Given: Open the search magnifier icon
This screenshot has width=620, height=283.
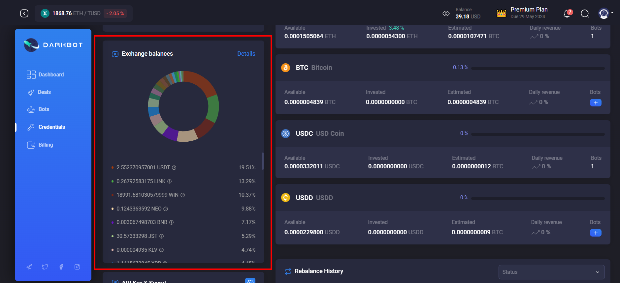Looking at the screenshot, I should coord(585,14).
